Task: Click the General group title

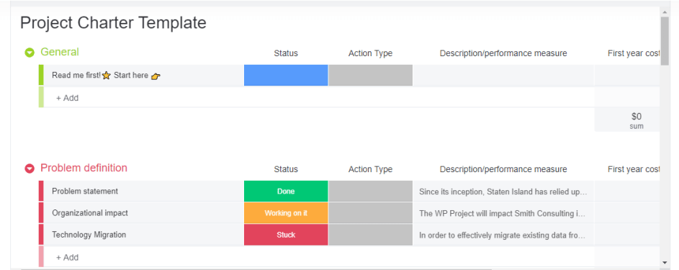Action: click(60, 52)
